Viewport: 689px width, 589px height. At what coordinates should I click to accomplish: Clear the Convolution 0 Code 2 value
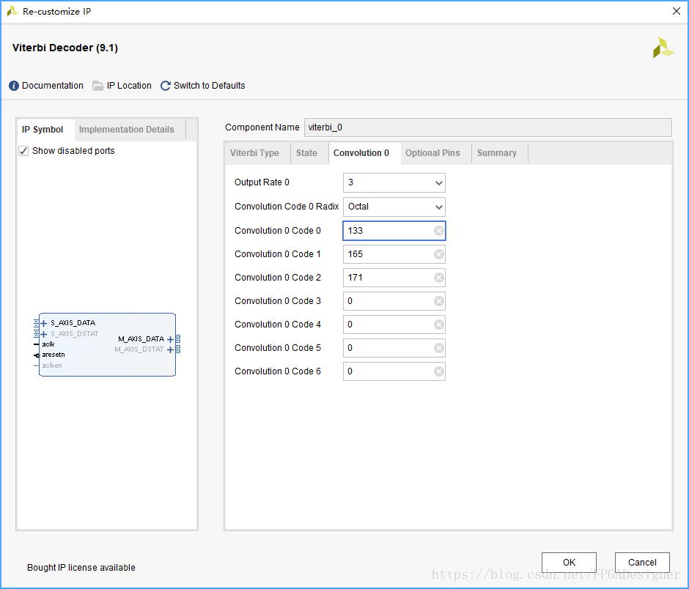pyautogui.click(x=438, y=278)
